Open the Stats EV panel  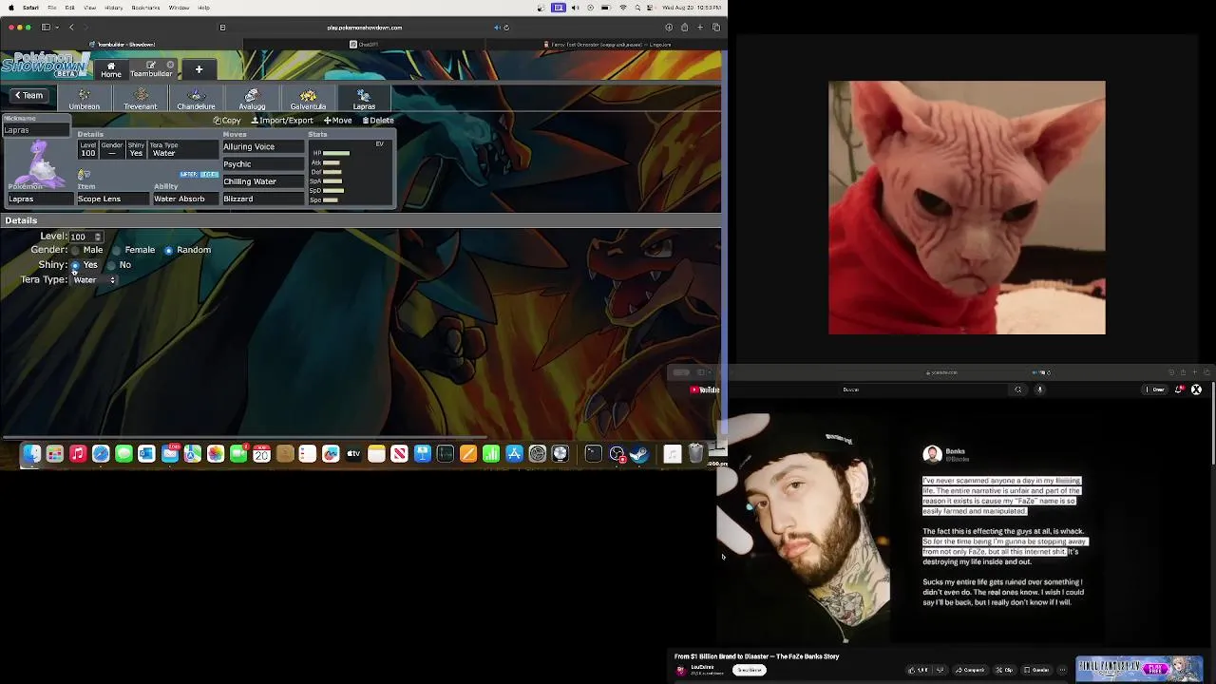[x=349, y=171]
